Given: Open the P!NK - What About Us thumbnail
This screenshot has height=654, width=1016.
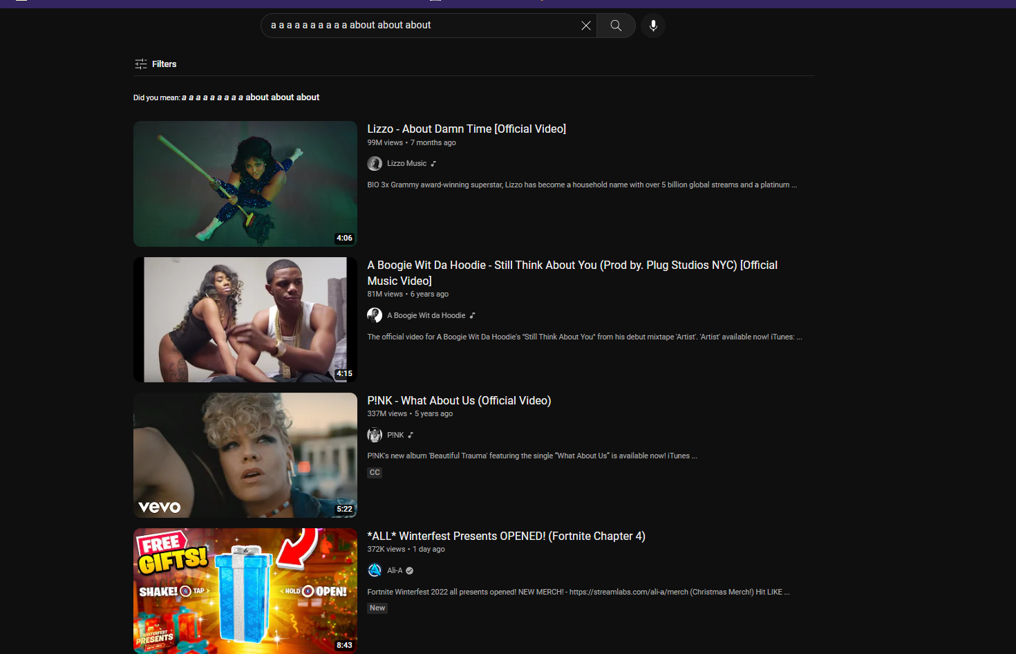Looking at the screenshot, I should pyautogui.click(x=245, y=455).
